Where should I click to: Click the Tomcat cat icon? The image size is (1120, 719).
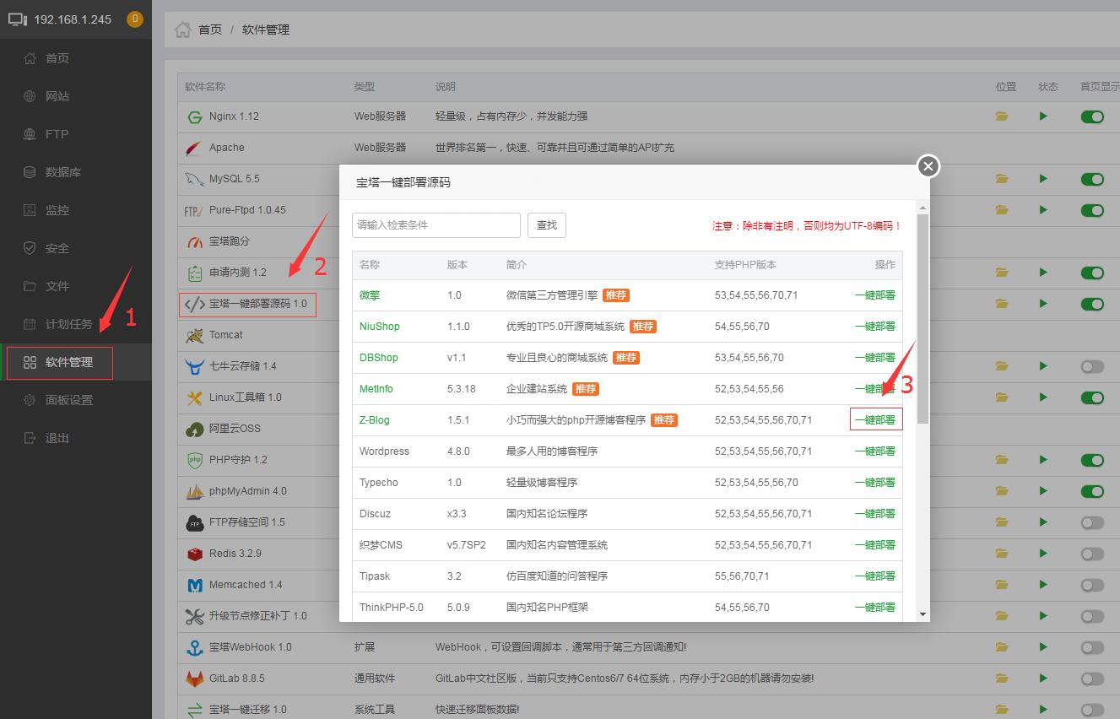click(195, 335)
